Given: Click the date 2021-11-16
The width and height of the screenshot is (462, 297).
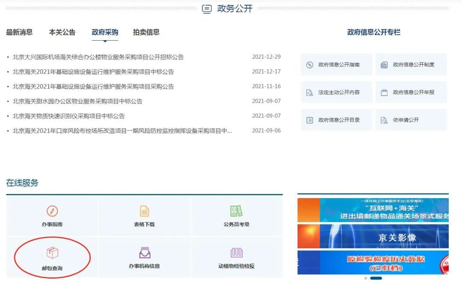Looking at the screenshot, I should pos(267,86).
